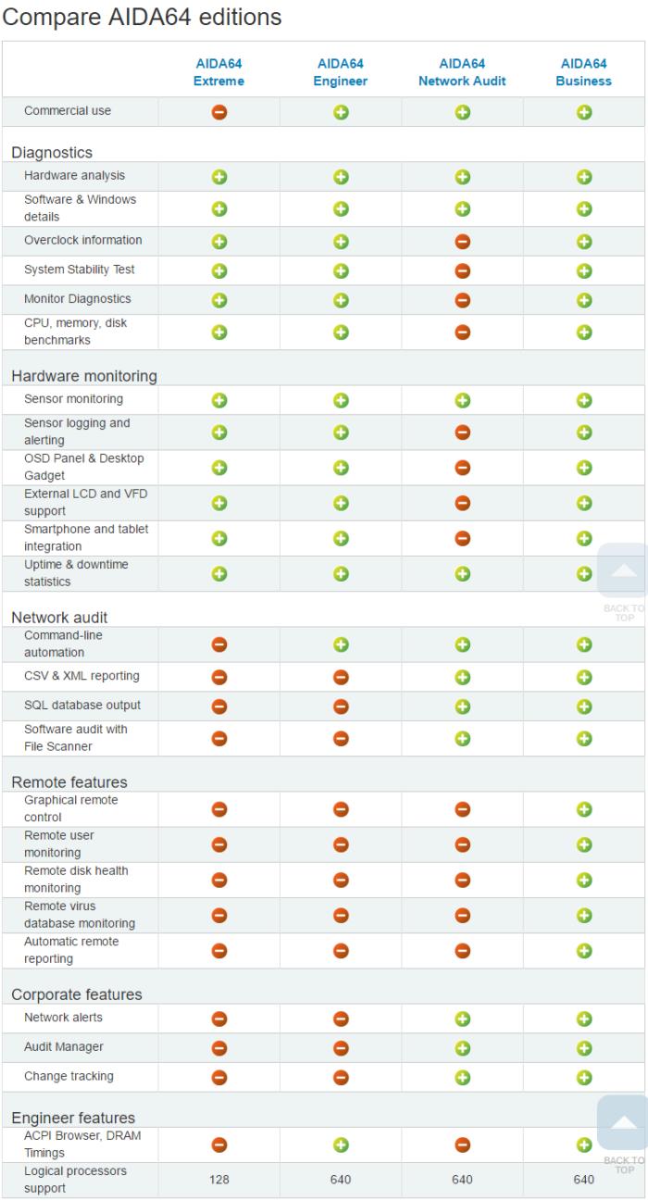648x1201 pixels.
Task: Click Extreme's red minus for CSV & XML reporting
Action: point(219,676)
